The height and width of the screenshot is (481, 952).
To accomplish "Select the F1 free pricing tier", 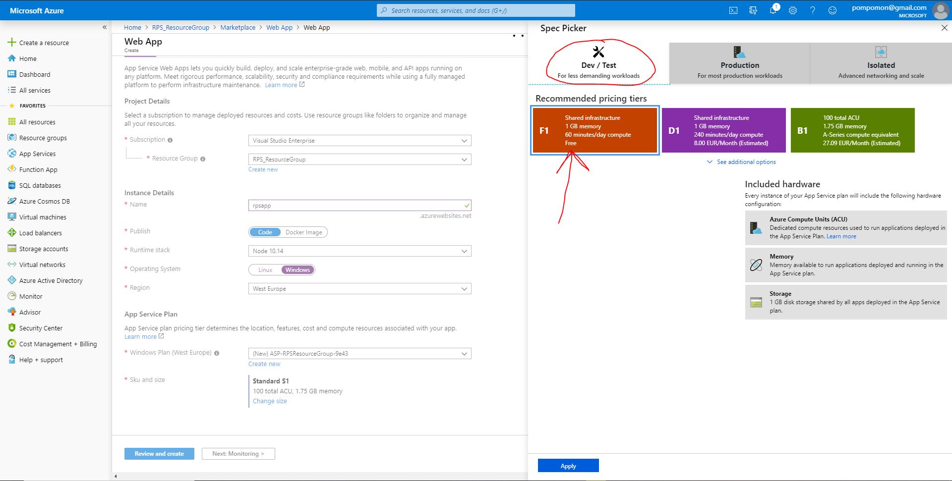I will [x=595, y=130].
